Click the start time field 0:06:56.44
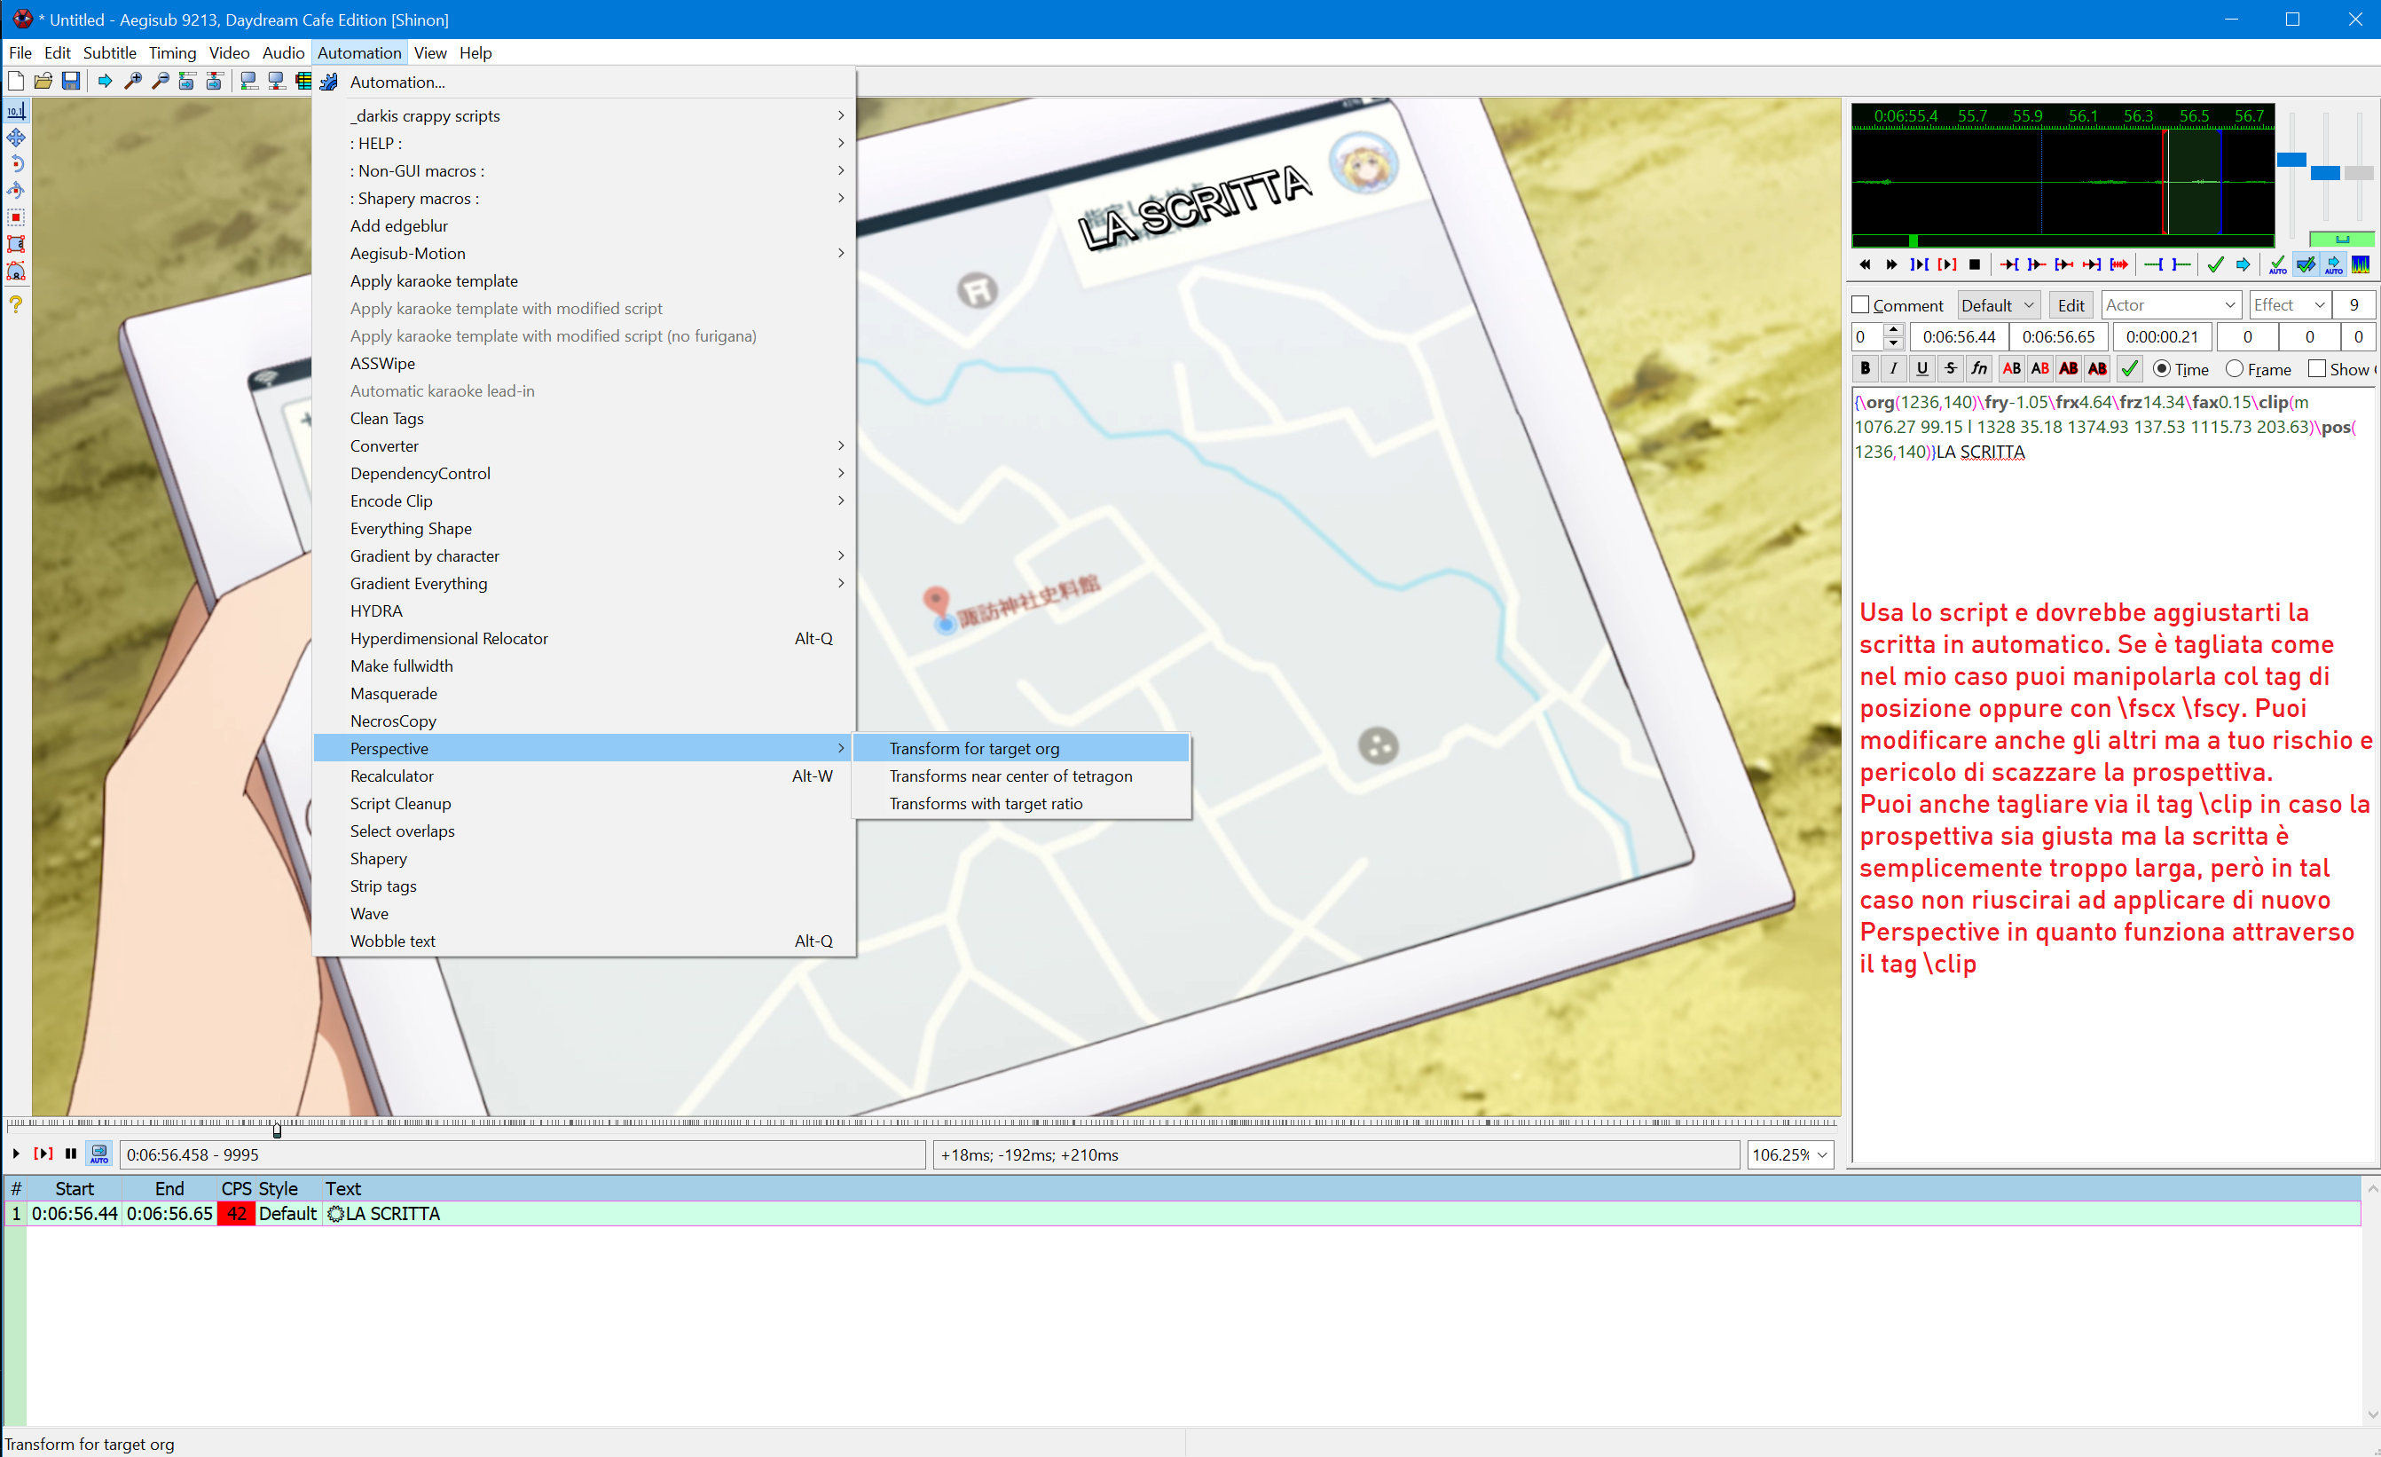 click(x=1958, y=336)
